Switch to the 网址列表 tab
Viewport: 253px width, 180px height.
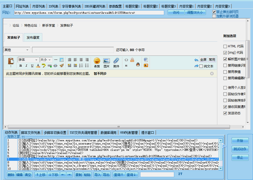click(22, 6)
